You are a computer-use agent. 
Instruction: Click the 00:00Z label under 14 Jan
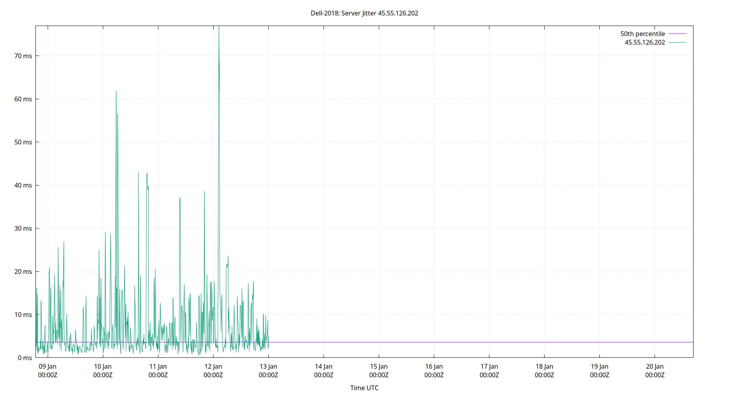(x=323, y=375)
